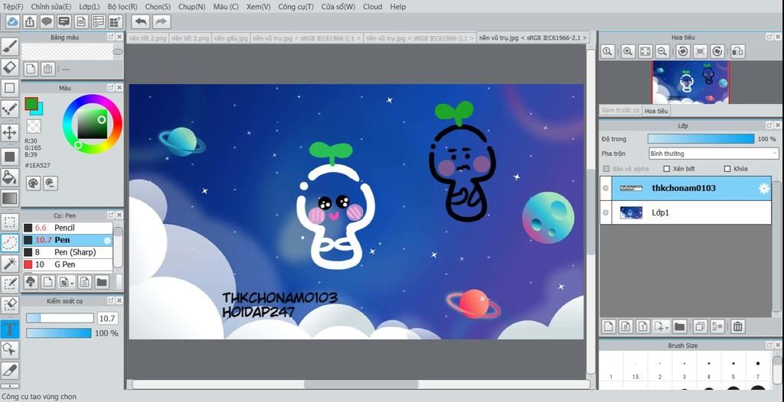Select the Brush tool
Viewport: 784px width, 402px height.
click(9, 47)
